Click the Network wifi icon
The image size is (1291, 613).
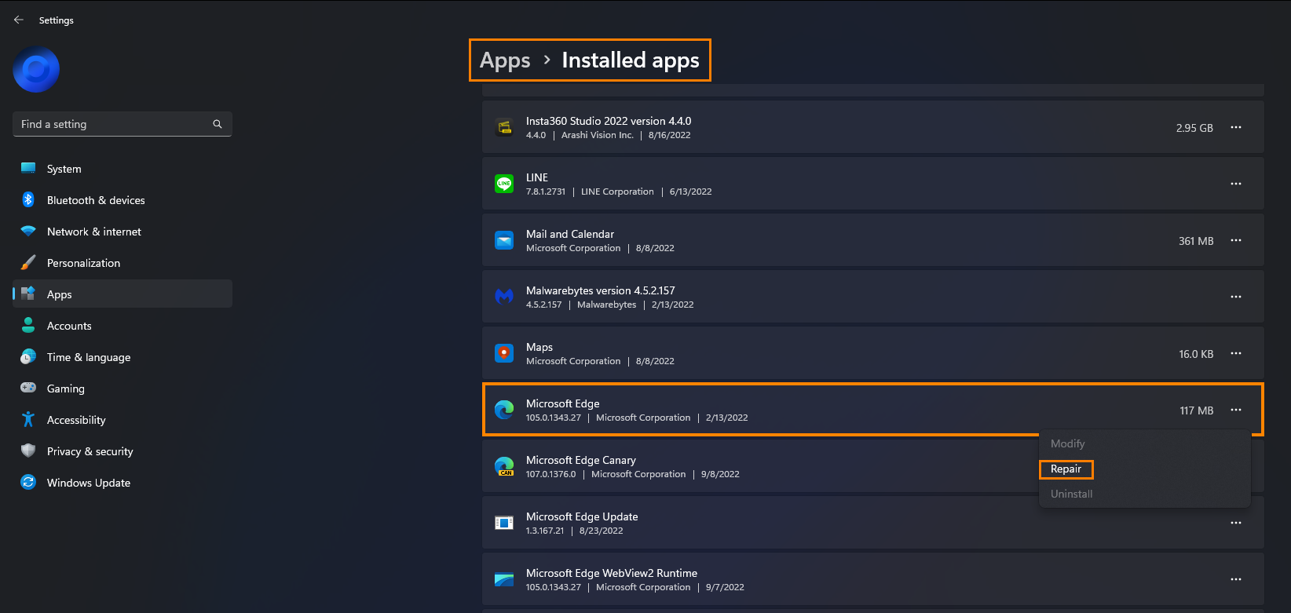click(x=28, y=231)
